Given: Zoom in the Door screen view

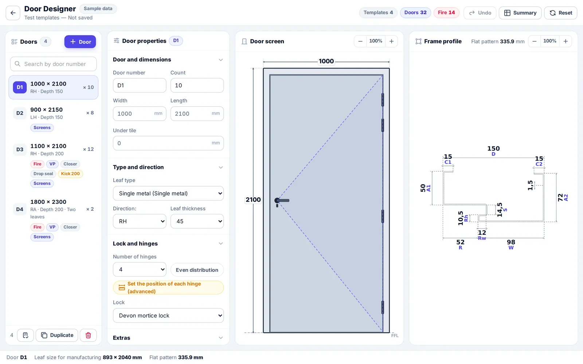Looking at the screenshot, I should coord(392,41).
